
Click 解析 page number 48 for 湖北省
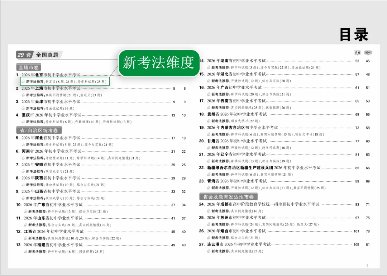pyautogui.click(x=368, y=74)
